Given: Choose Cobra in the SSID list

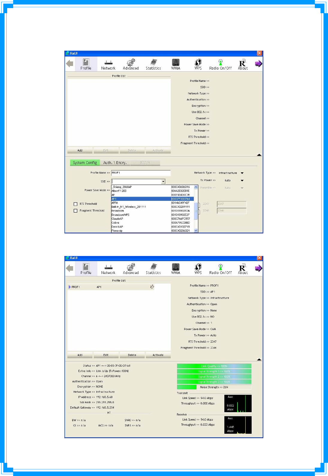Looking at the screenshot, I should (x=152, y=223).
